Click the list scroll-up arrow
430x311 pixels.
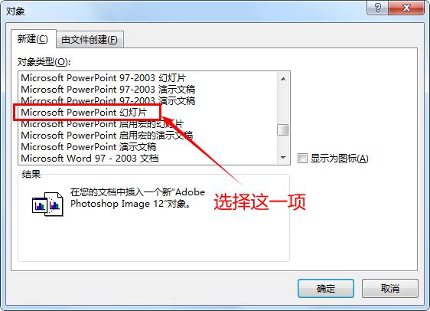(283, 79)
